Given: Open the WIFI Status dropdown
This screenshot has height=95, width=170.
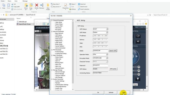Looking at the screenshot, I should coord(107,29).
